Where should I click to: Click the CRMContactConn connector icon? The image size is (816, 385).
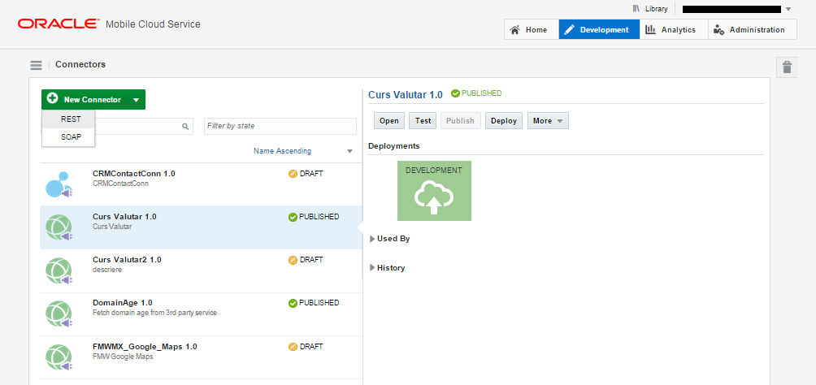click(59, 184)
